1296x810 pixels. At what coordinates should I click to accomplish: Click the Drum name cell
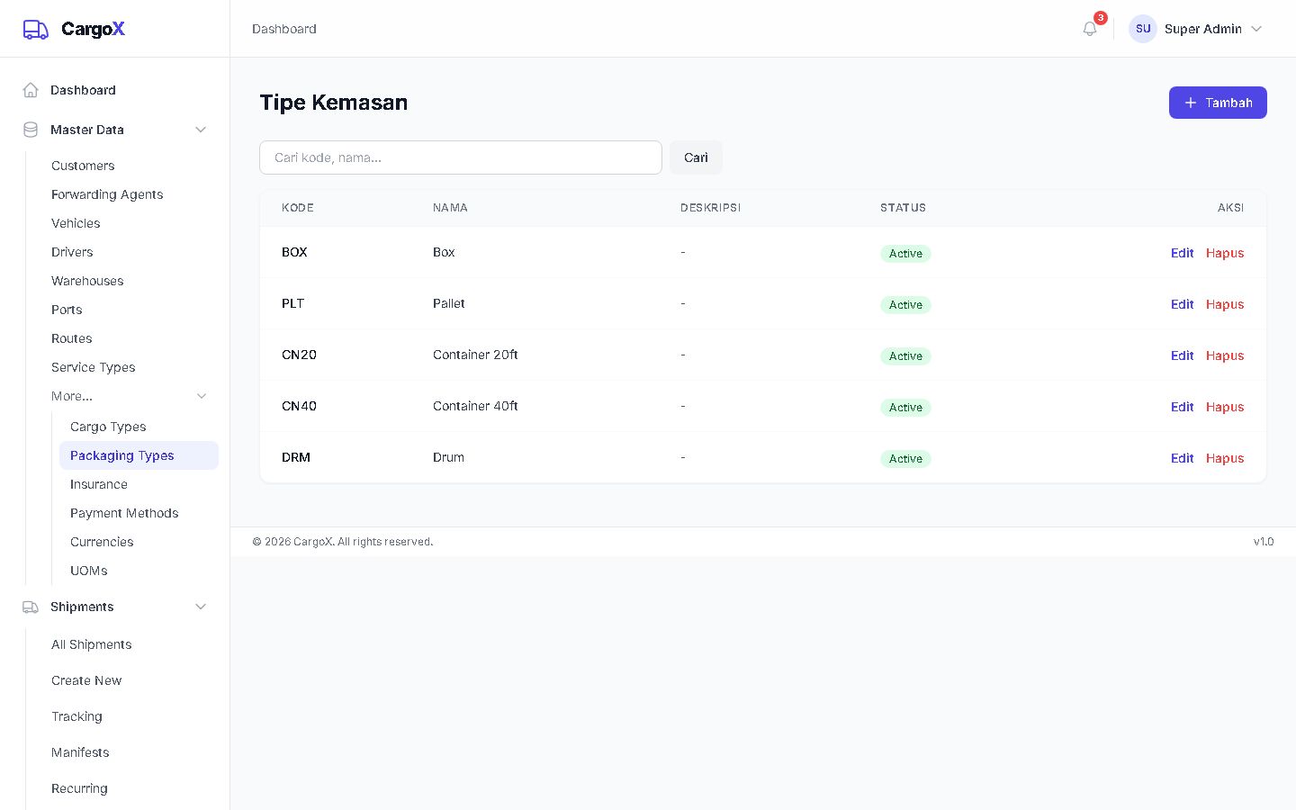448,457
